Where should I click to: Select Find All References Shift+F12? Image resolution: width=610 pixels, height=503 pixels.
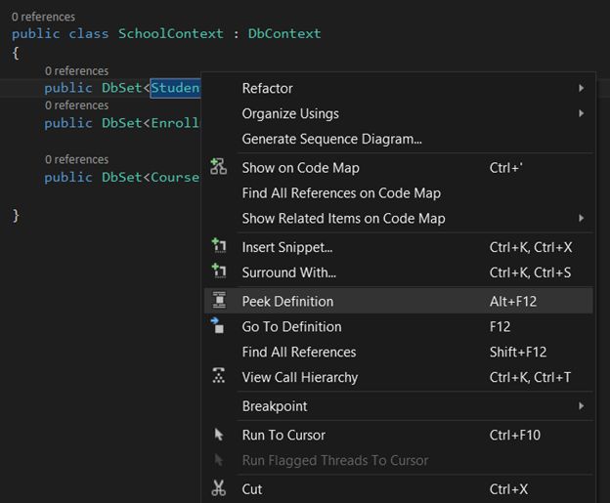click(299, 352)
